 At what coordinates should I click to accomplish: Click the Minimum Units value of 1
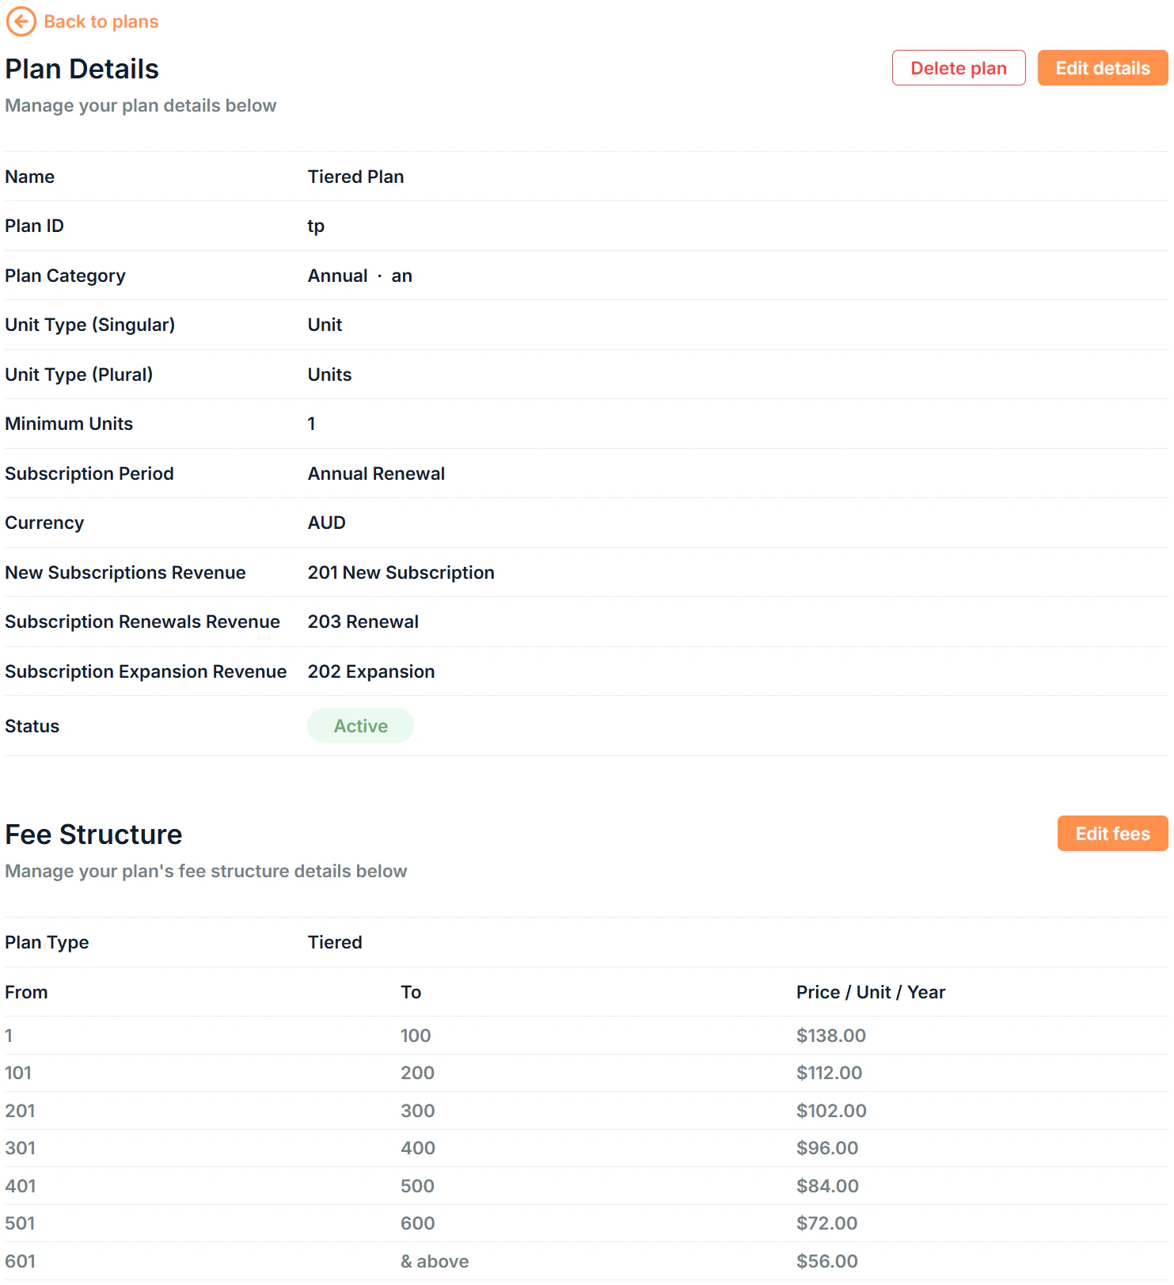coord(311,424)
